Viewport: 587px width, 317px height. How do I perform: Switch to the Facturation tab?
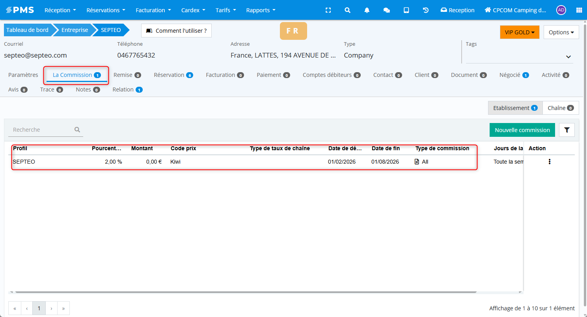(x=224, y=75)
